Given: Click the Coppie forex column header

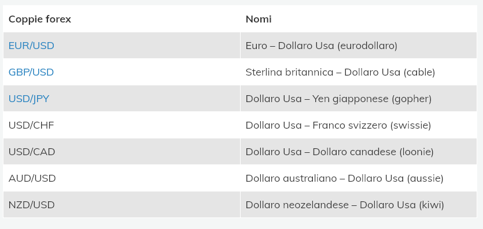Looking at the screenshot, I should 40,19.
